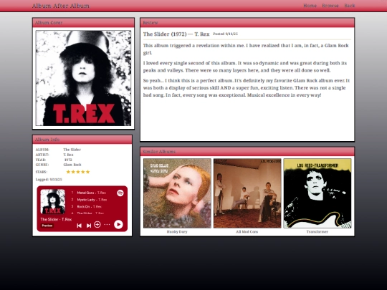Viewport: 387px width, 290px height.
Task: Click the Similar Albums panel header
Action: (x=247, y=151)
